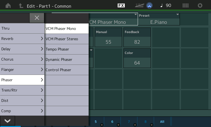
Task: Select the All elements tab
Action: (x=162, y=122)
